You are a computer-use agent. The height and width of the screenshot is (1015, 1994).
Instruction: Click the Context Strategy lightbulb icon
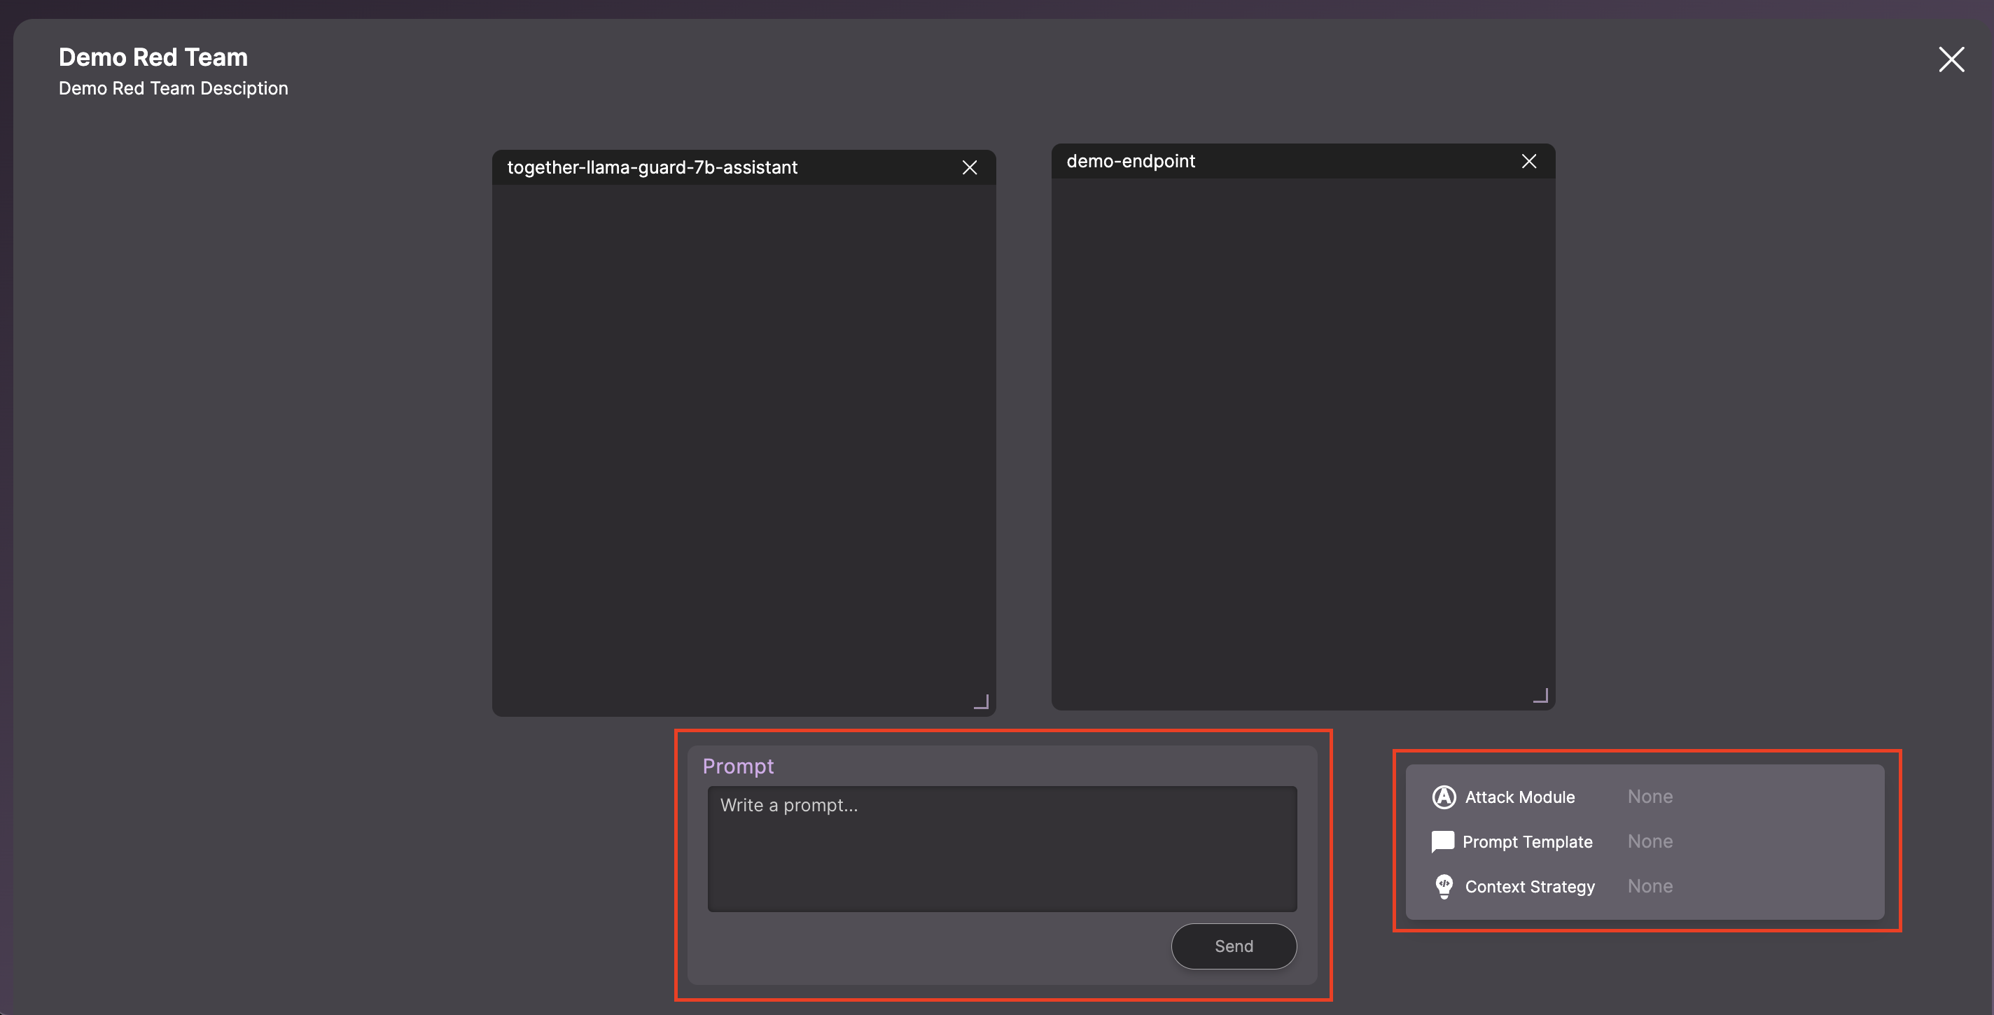click(1444, 887)
